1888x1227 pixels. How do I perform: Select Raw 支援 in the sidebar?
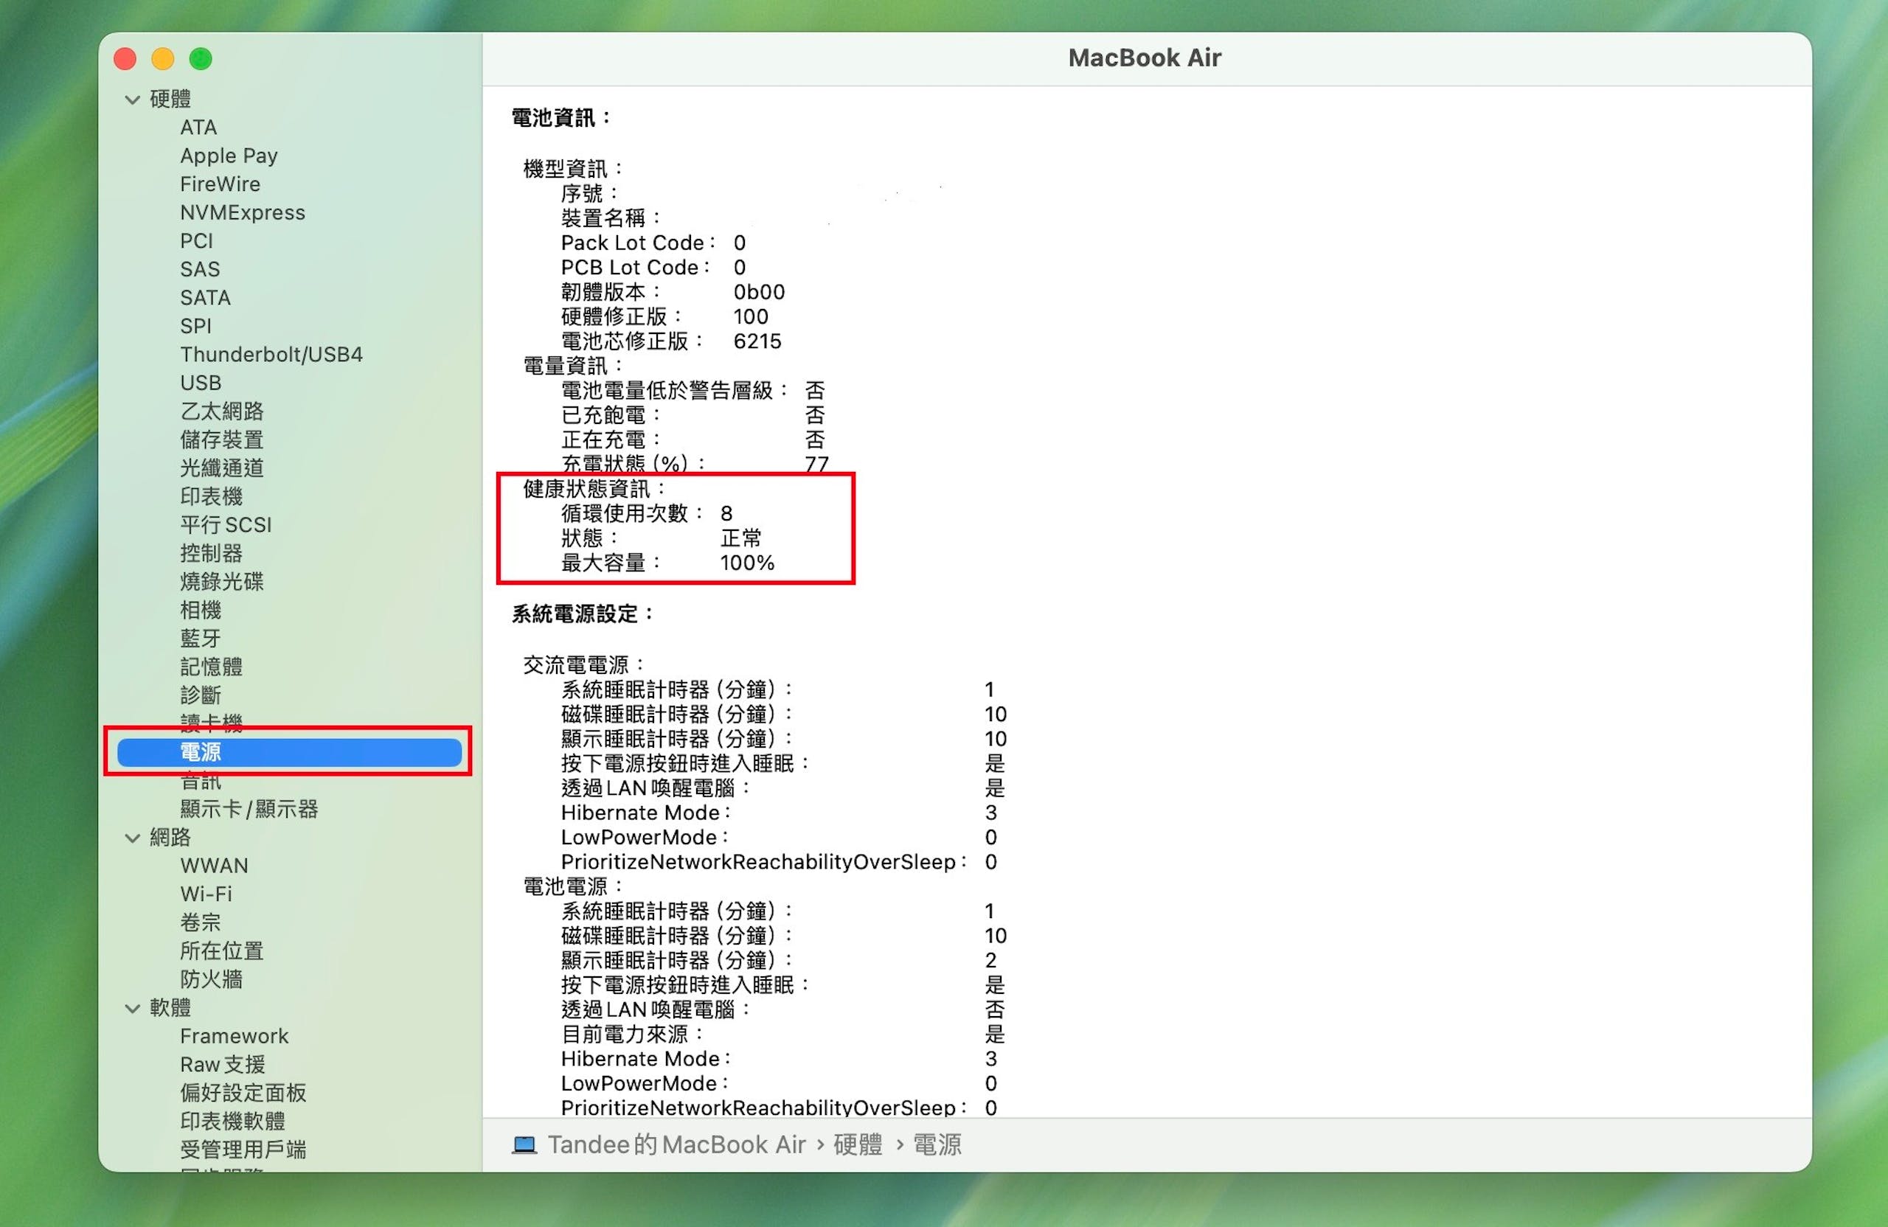pyautogui.click(x=222, y=1064)
